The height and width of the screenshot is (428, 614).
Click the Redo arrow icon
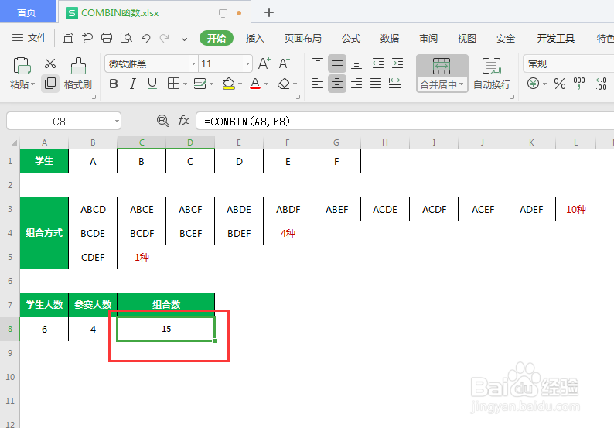[165, 38]
